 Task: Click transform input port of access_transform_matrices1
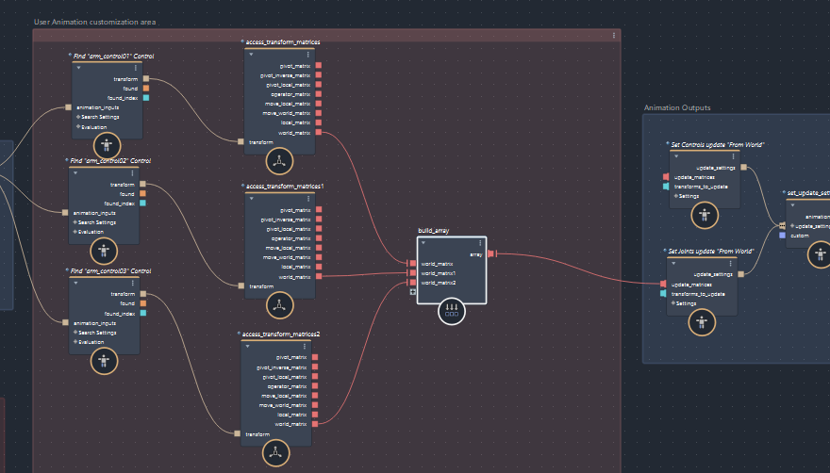241,285
